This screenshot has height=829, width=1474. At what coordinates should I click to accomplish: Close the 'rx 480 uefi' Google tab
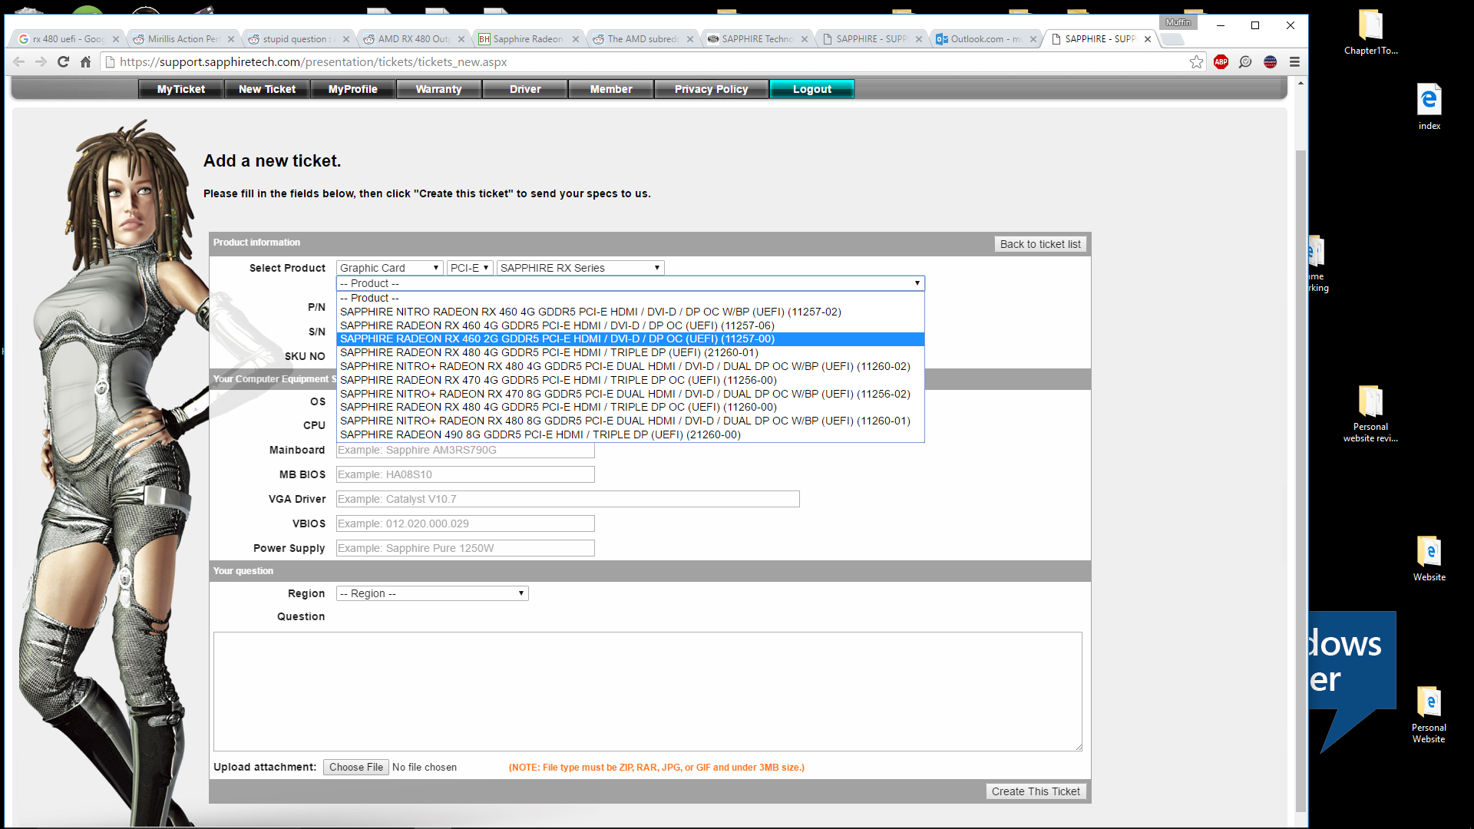coord(116,39)
